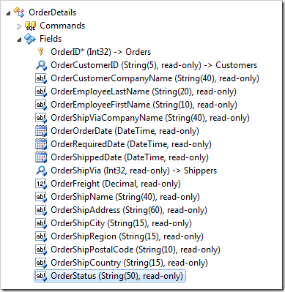Collapse the Fields node arrow
The width and height of the screenshot is (285, 292).
coord(19,40)
